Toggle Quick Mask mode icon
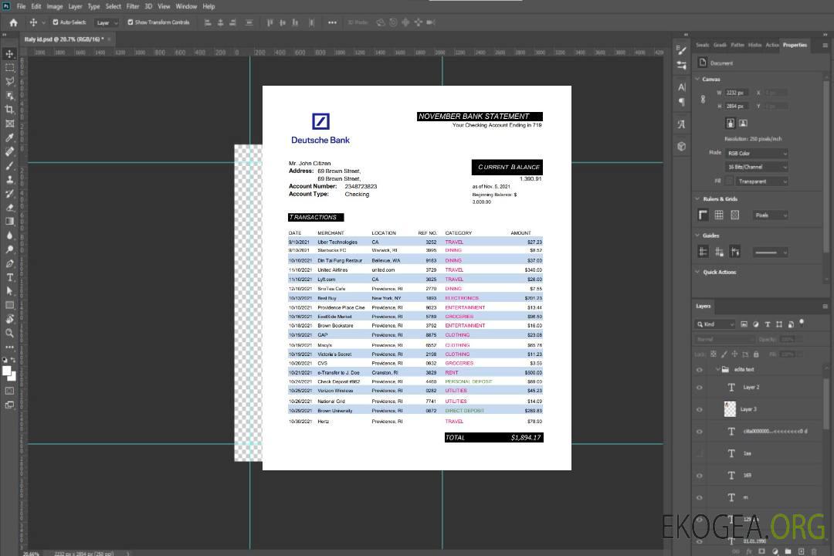Screen dimensions: 834x556 point(9,391)
